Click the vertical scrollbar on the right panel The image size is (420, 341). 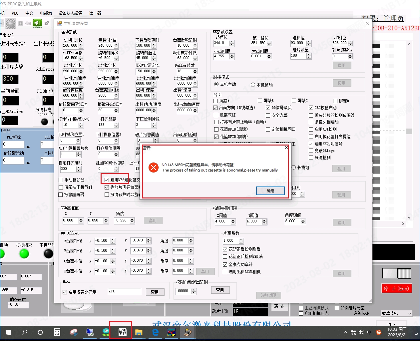[409, 131]
